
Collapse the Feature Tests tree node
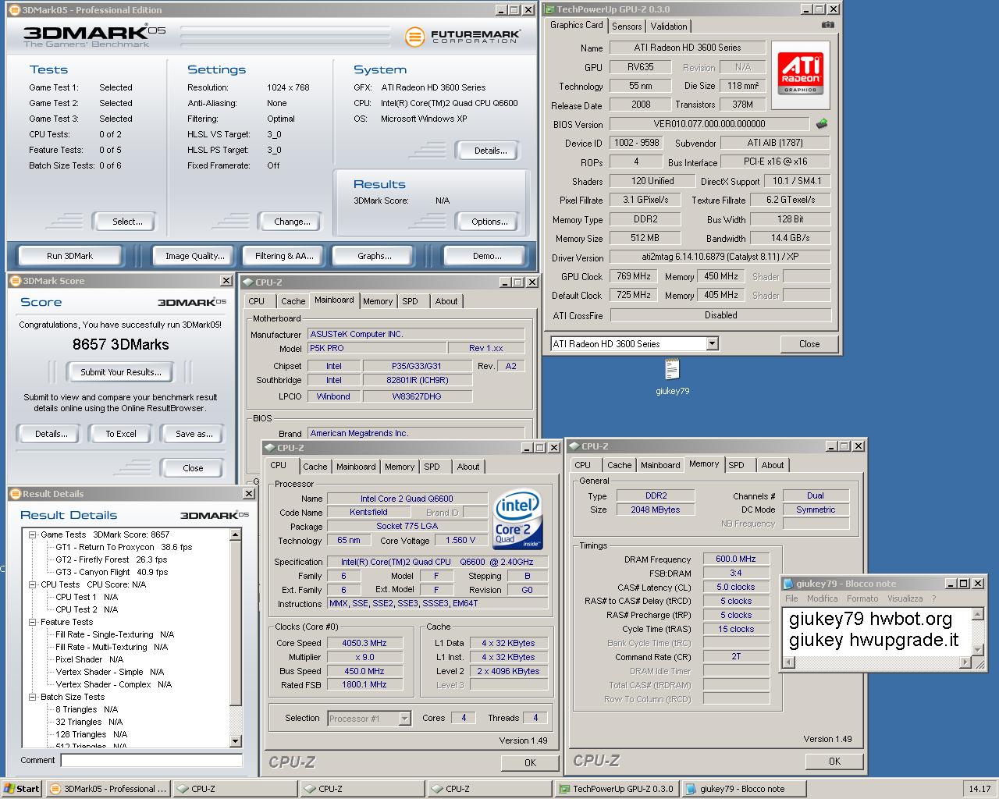coord(33,622)
